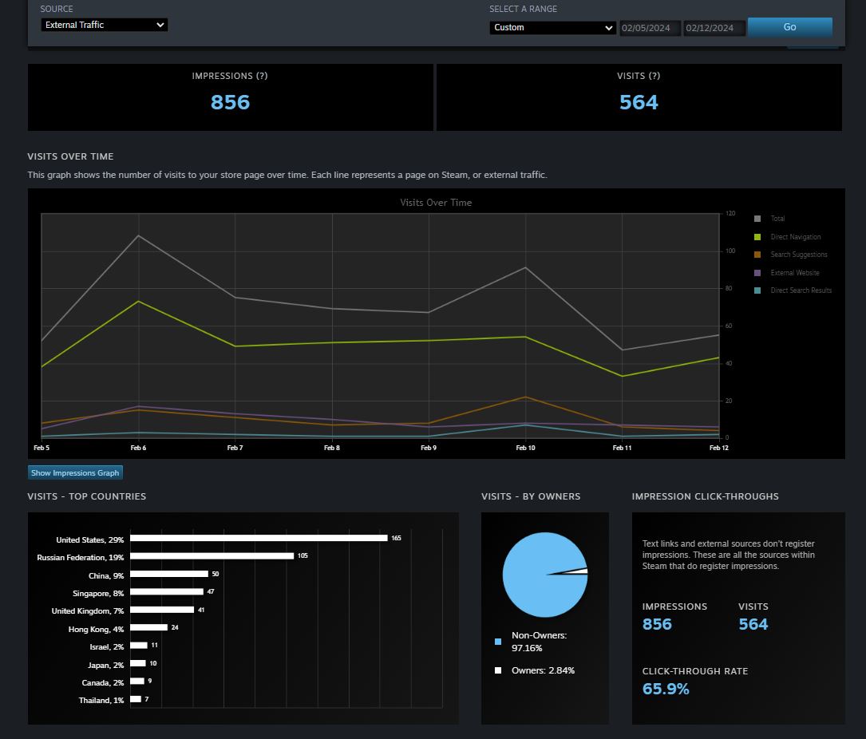Viewport: 866px width, 739px height.
Task: Click the Visits (?) help label
Action: tap(639, 76)
